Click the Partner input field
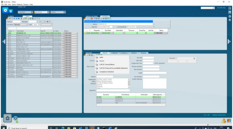The width and height of the screenshot is (233, 129). click(x=17, y=22)
